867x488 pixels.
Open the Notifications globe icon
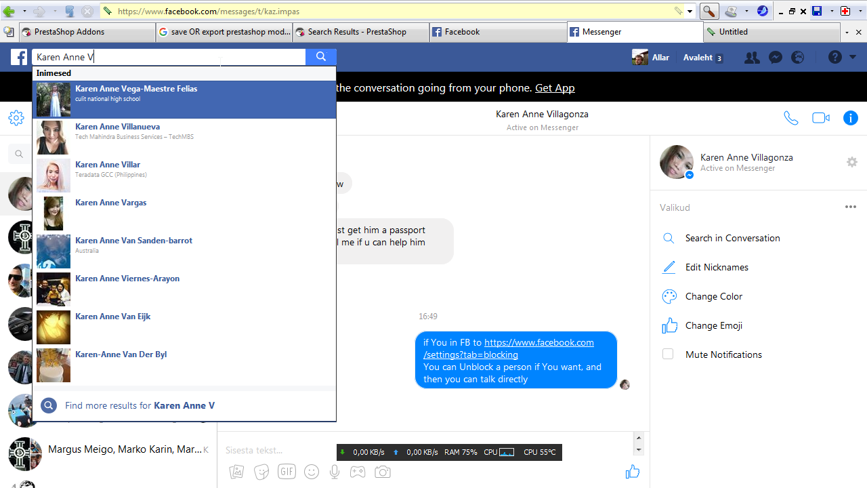click(798, 58)
